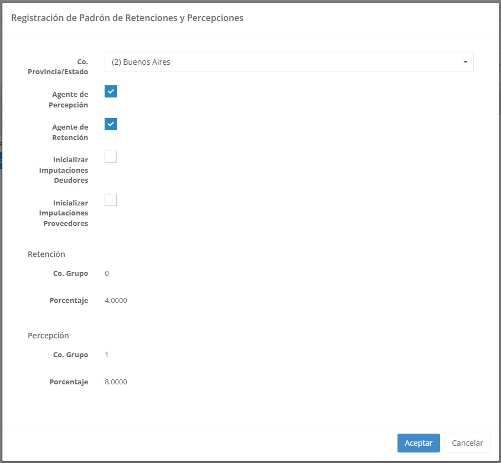
Task: Click the Retención section heading
Action: pyautogui.click(x=47, y=254)
